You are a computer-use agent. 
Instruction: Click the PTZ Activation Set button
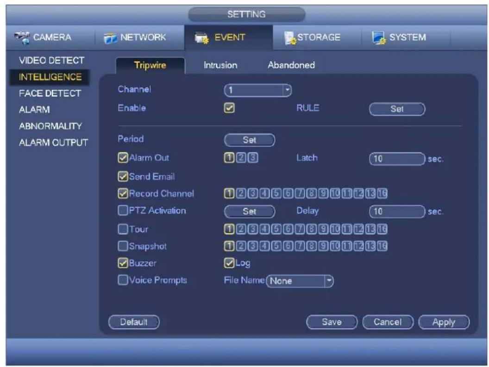coord(250,211)
